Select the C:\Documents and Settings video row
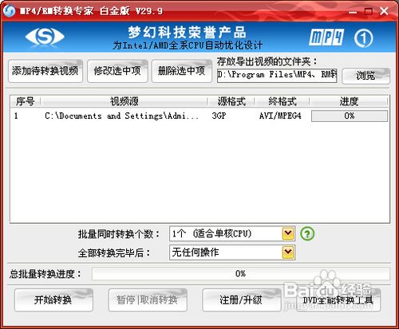 199,116
